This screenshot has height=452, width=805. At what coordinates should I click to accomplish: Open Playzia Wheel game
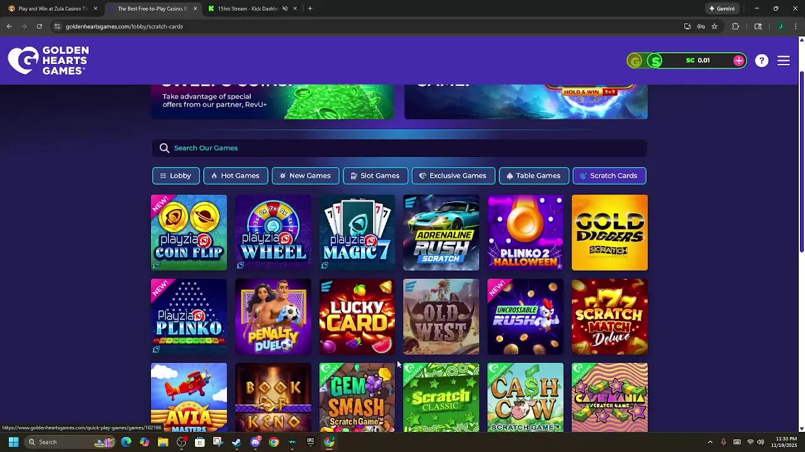pyautogui.click(x=273, y=232)
